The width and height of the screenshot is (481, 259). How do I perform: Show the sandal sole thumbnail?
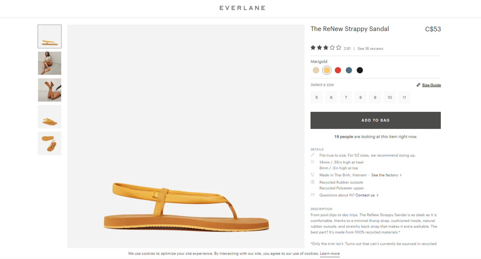click(x=50, y=143)
